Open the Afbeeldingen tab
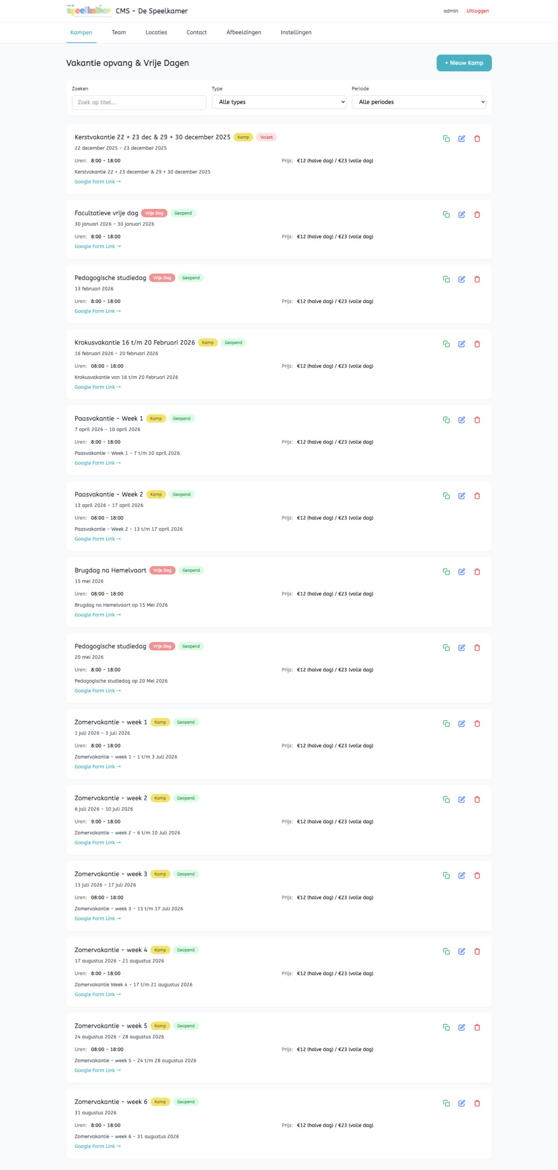 coord(244,32)
